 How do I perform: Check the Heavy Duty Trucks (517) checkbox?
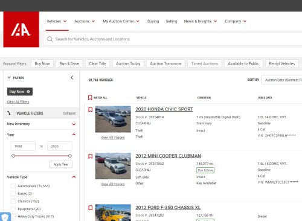coord(13,217)
